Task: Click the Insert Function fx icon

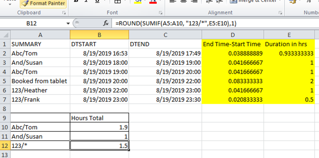Action: [106, 24]
